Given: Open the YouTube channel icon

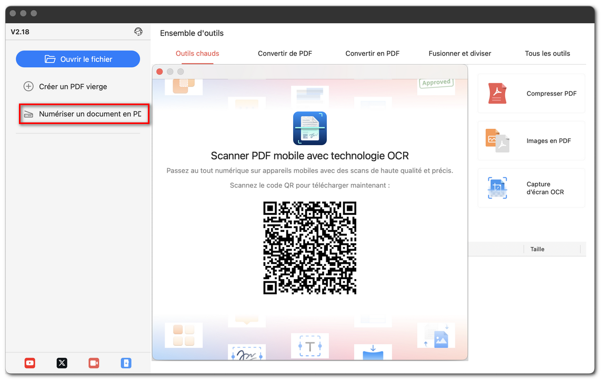Looking at the screenshot, I should pyautogui.click(x=29, y=363).
